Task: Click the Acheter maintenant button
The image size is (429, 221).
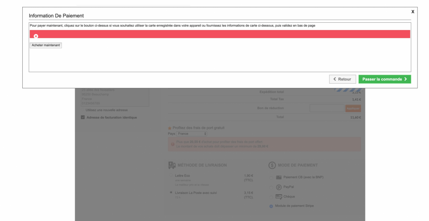Action: tap(46, 45)
